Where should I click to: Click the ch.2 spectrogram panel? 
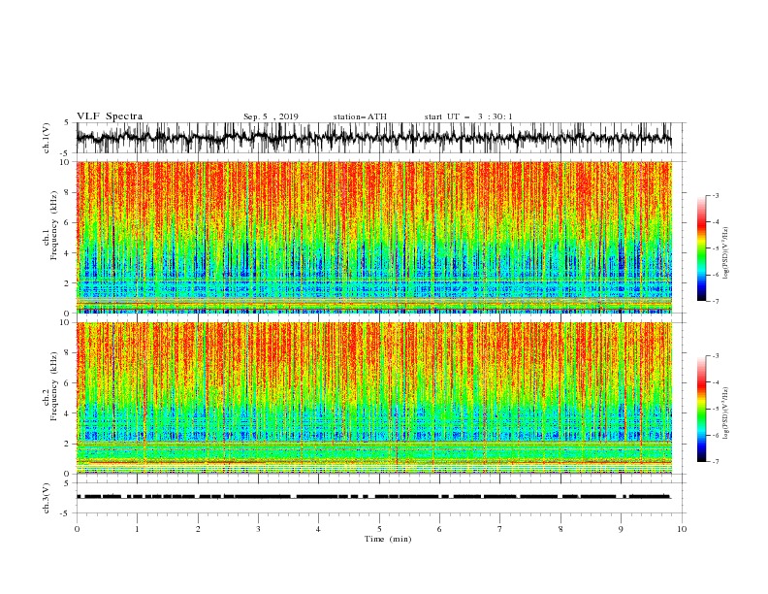(x=374, y=398)
